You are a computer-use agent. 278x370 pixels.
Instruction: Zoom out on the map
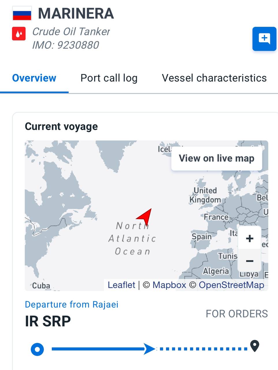point(249,261)
